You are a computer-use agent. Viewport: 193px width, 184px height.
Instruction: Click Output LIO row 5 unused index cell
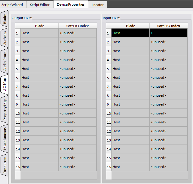pos(77,69)
